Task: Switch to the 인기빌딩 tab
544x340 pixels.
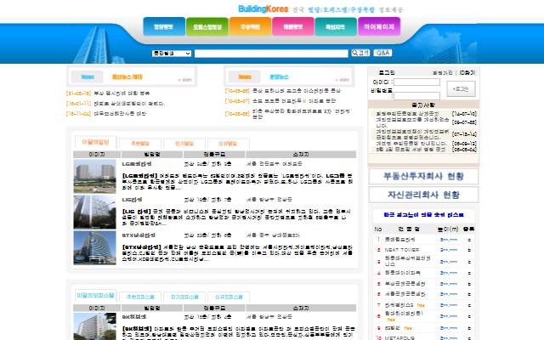Action: [184, 144]
